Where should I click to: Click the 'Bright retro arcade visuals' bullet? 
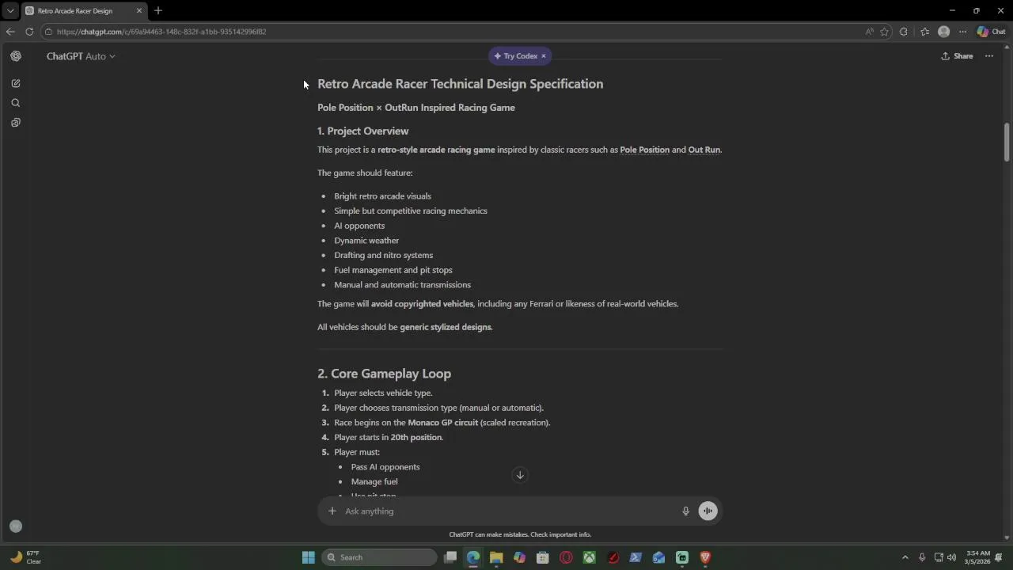[x=382, y=196]
